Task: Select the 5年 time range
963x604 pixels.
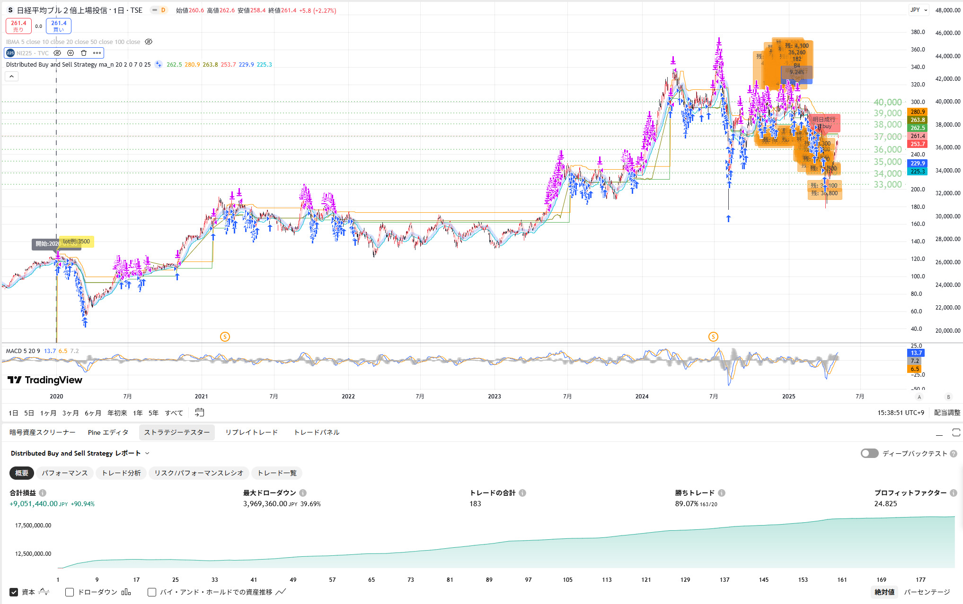Action: tap(153, 413)
